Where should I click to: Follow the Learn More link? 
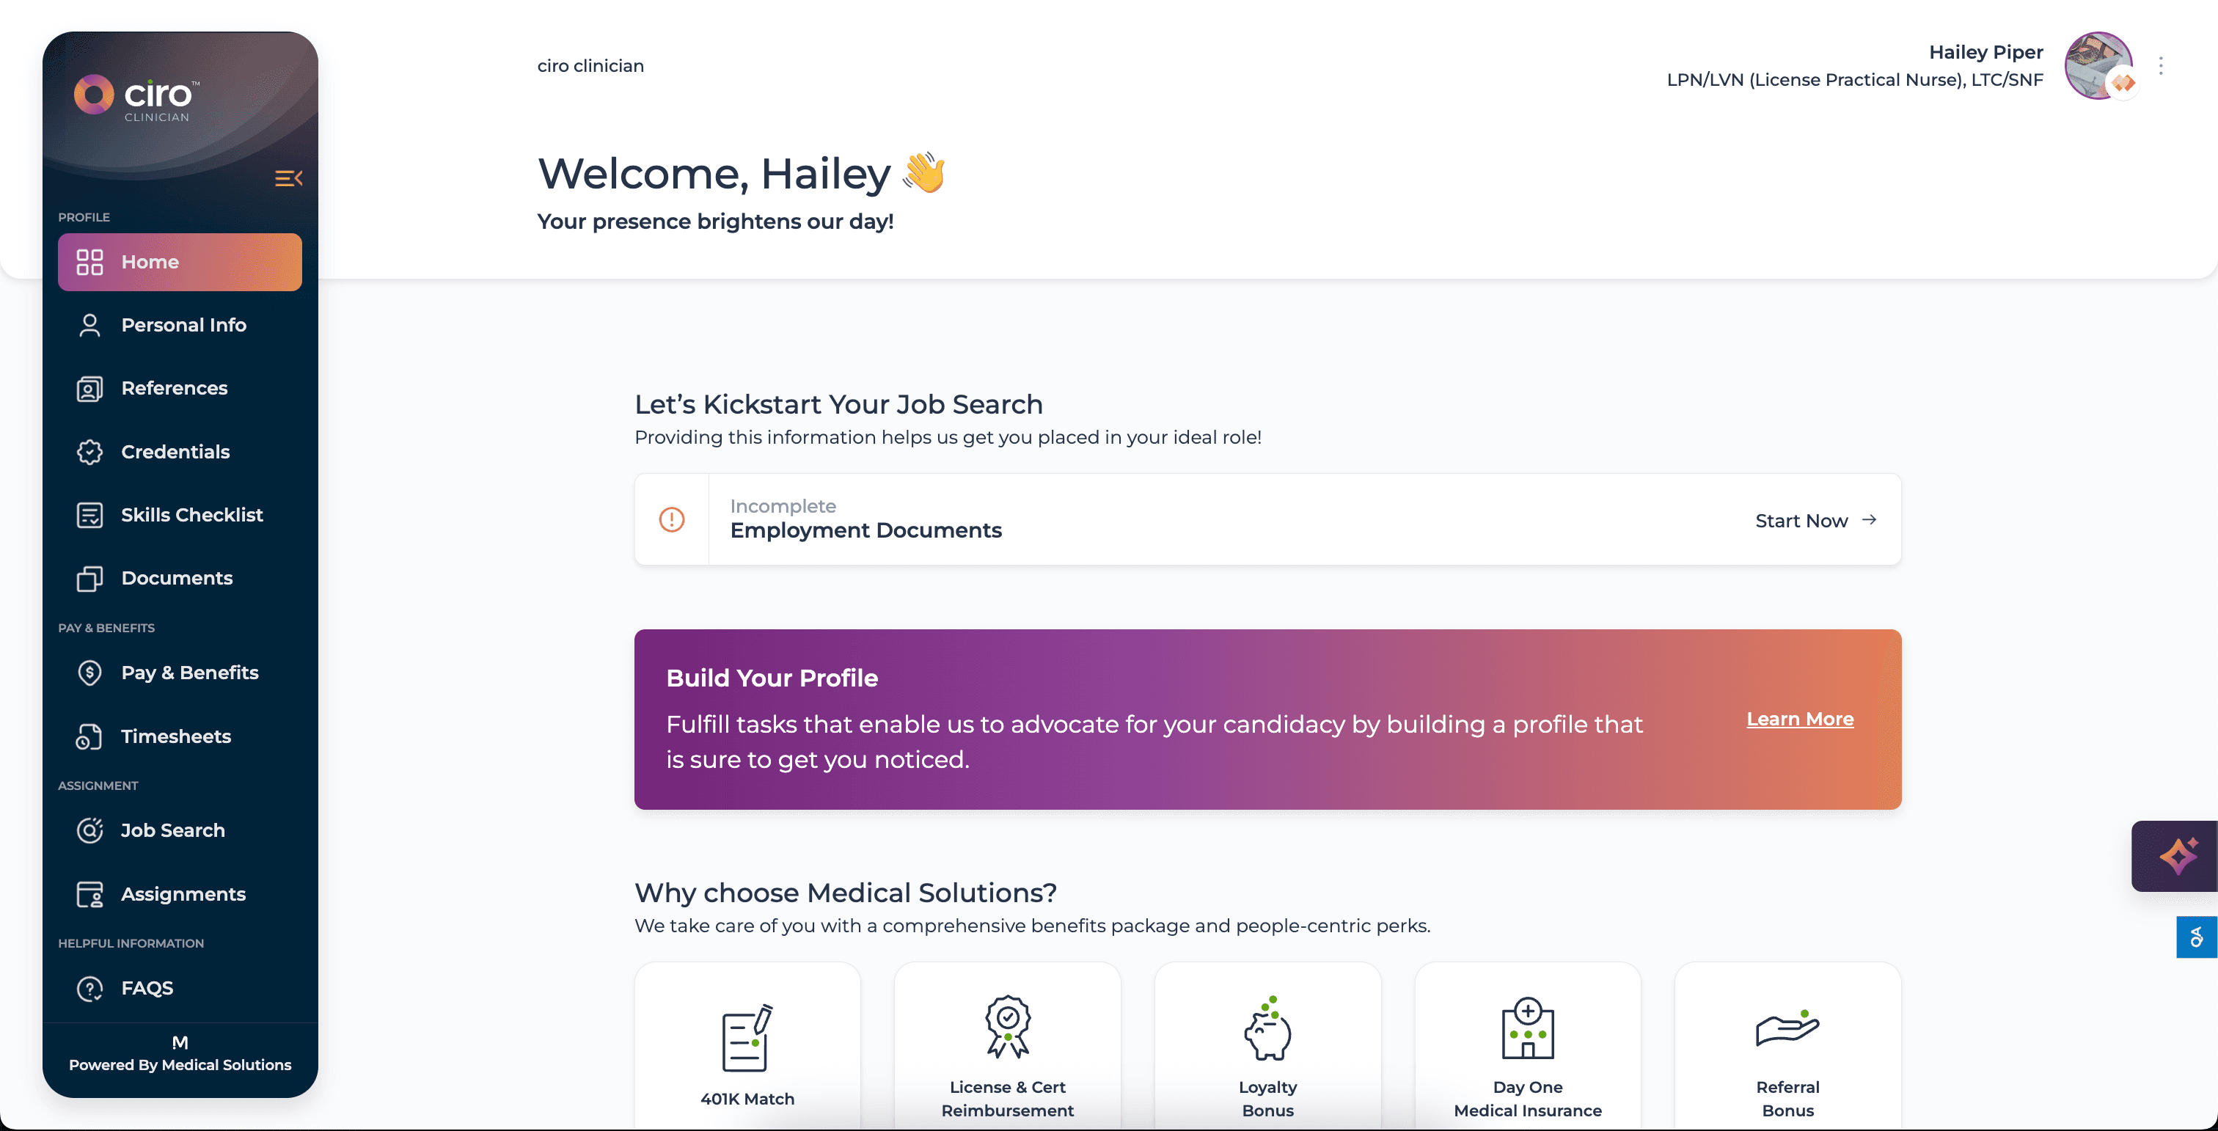(x=1799, y=719)
